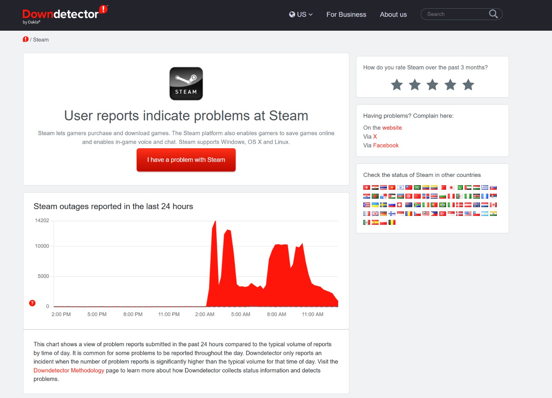Select the Canada flag icon
552x398 pixels.
[x=493, y=205]
